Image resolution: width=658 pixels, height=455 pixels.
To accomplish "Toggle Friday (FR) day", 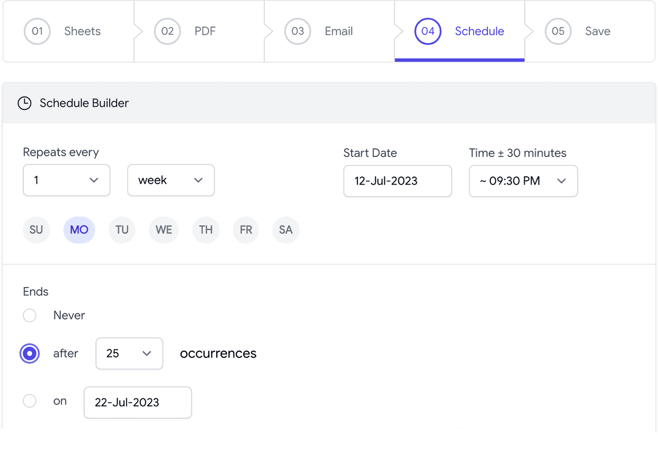I will pyautogui.click(x=246, y=230).
